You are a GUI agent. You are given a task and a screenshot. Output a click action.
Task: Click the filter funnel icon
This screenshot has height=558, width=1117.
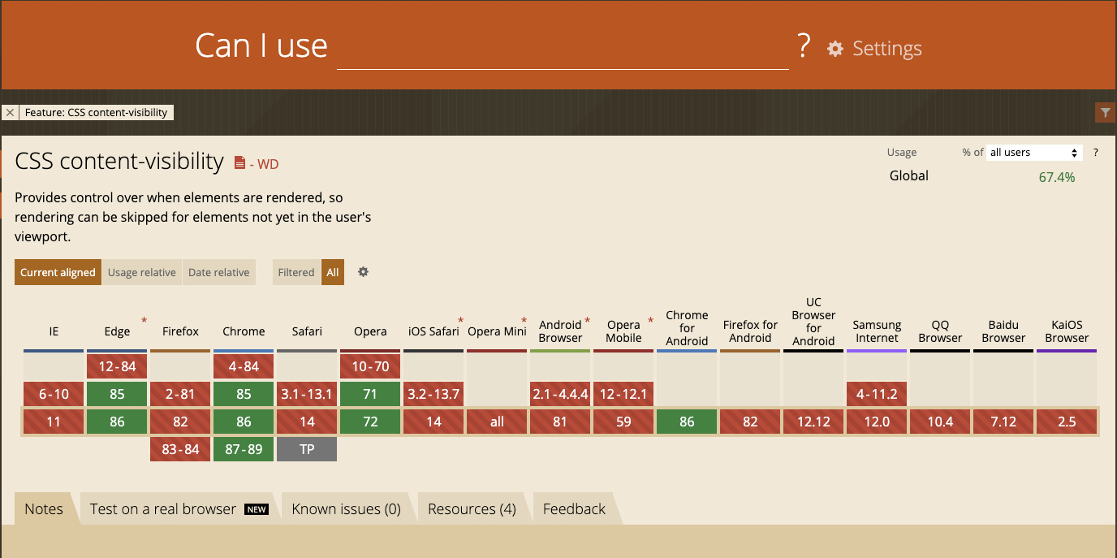[x=1105, y=113]
